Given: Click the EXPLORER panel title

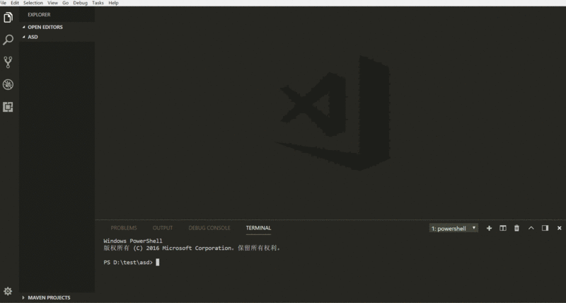Looking at the screenshot, I should [39, 15].
